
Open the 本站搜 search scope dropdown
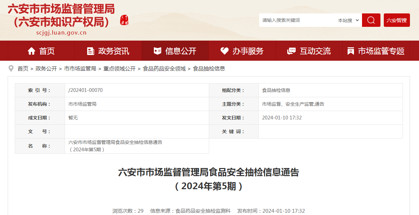[348, 20]
